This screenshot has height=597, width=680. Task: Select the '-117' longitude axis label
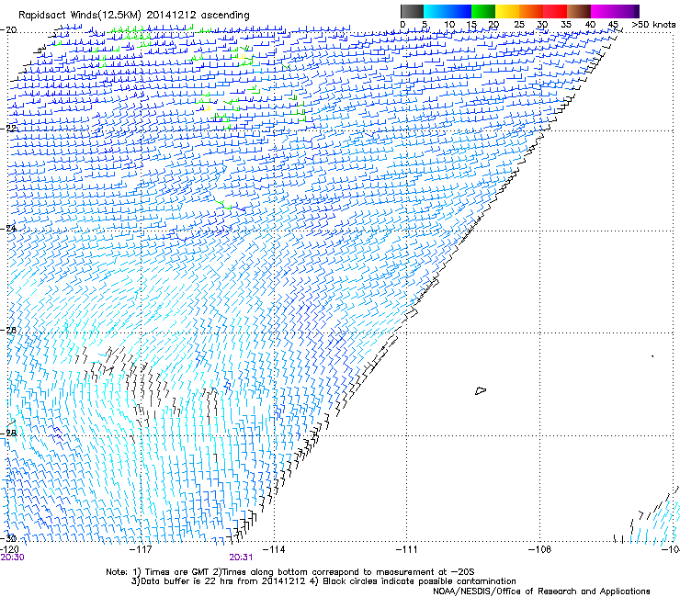pyautogui.click(x=142, y=549)
